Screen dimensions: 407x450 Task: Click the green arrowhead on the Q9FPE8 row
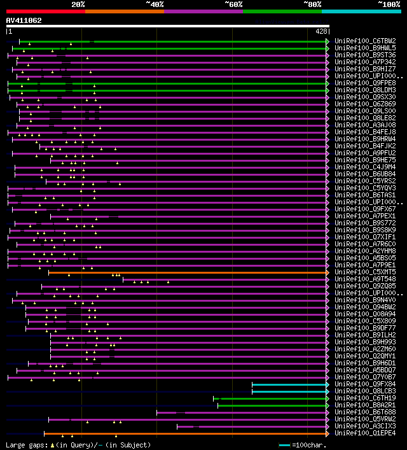click(328, 83)
